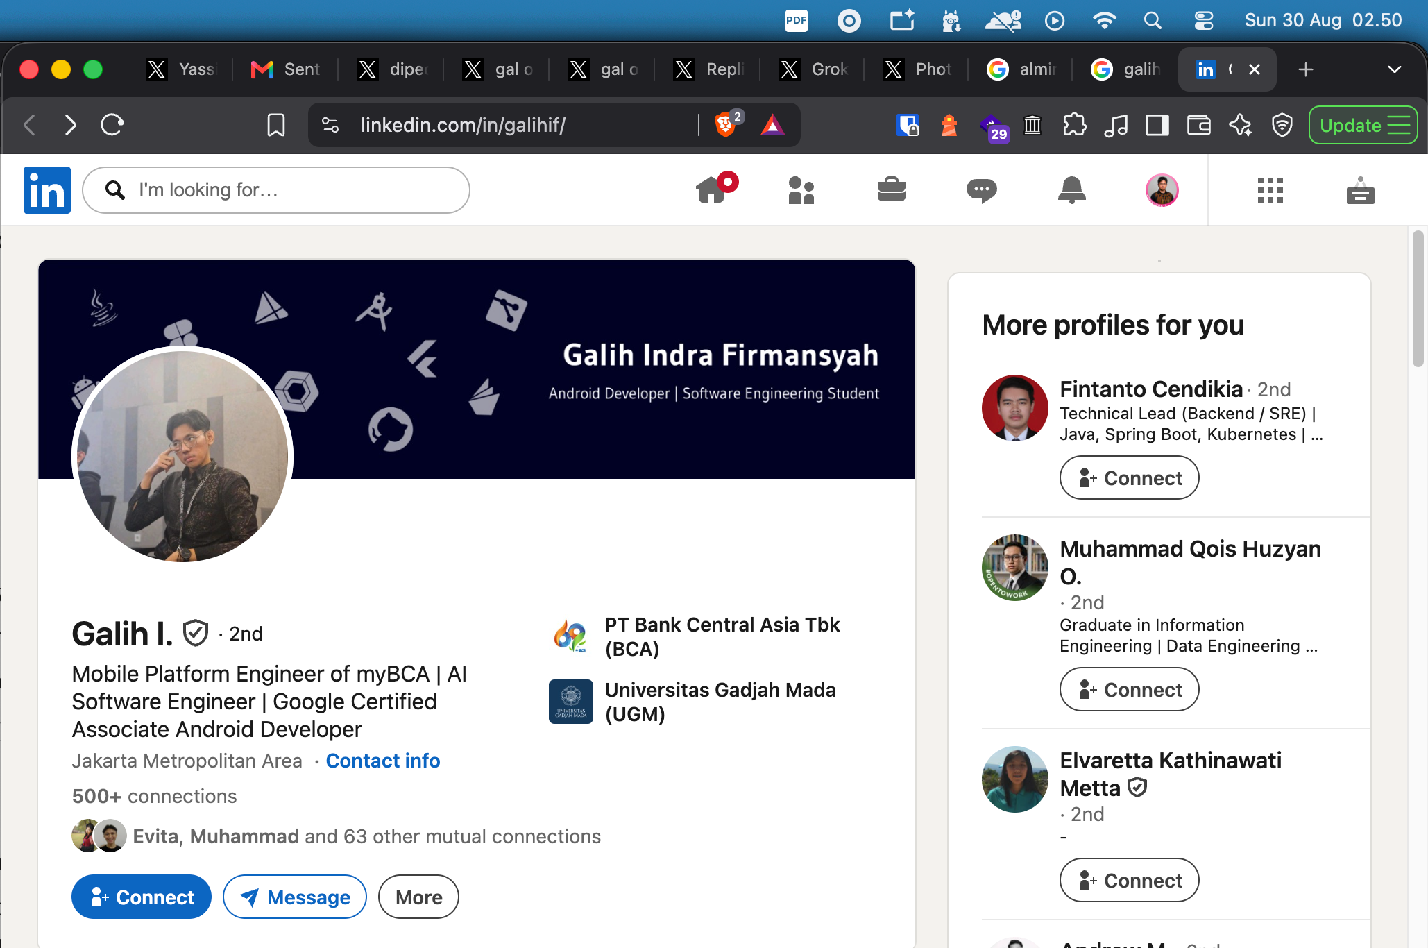Connect with Galih I.
Image resolution: width=1428 pixels, height=948 pixels.
(x=142, y=897)
